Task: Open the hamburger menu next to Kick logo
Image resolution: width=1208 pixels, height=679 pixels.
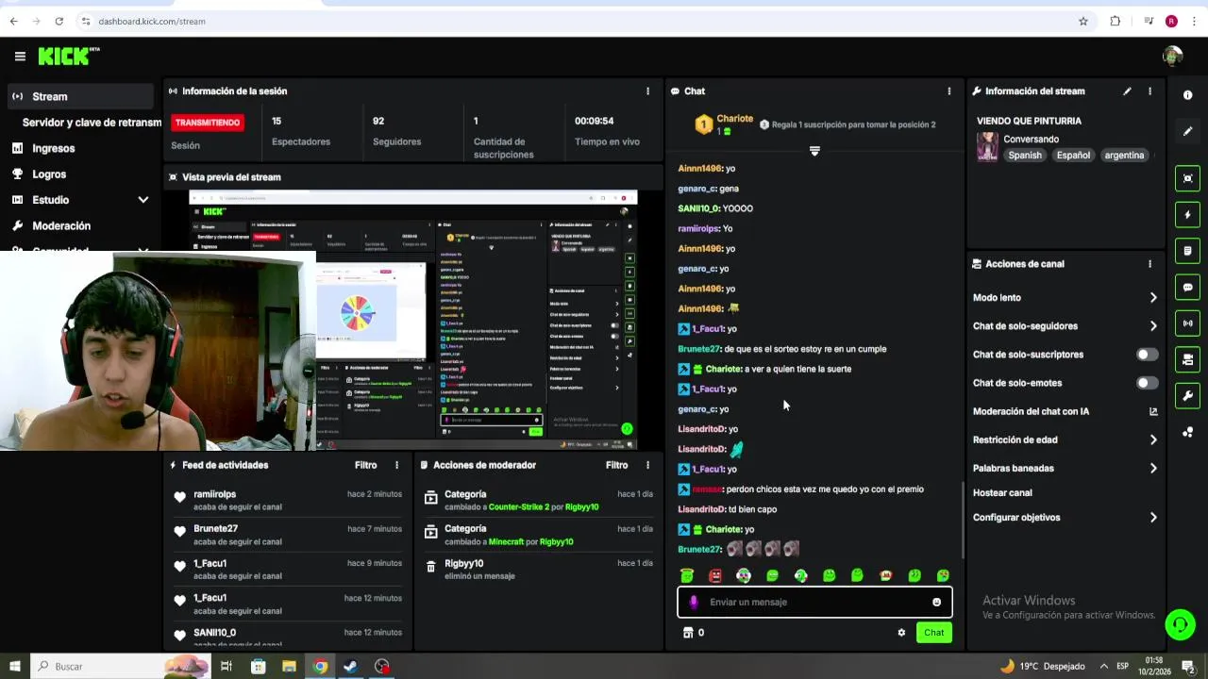Action: (20, 57)
